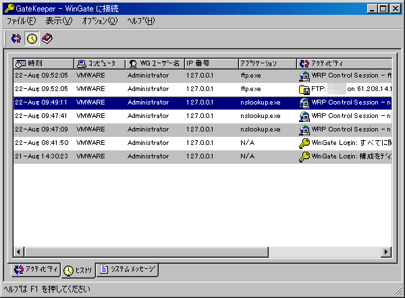The image size is (405, 298).
Task: Click ftp.exe in the first WRP Control Session row
Action: pyautogui.click(x=250, y=76)
